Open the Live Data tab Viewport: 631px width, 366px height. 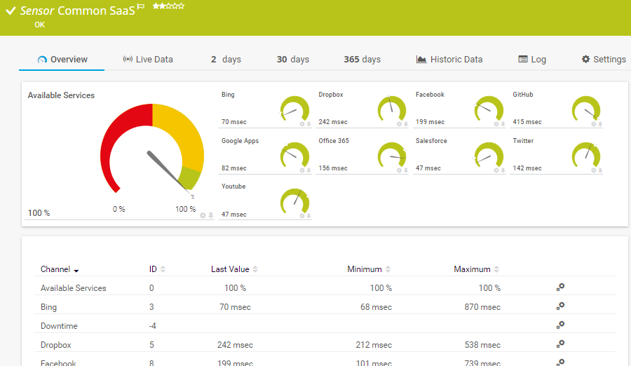coord(148,59)
